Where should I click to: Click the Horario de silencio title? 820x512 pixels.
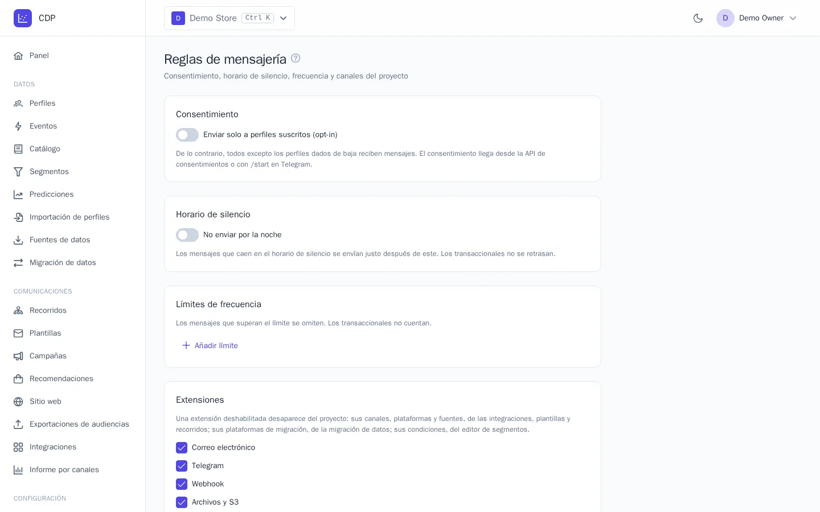(213, 214)
